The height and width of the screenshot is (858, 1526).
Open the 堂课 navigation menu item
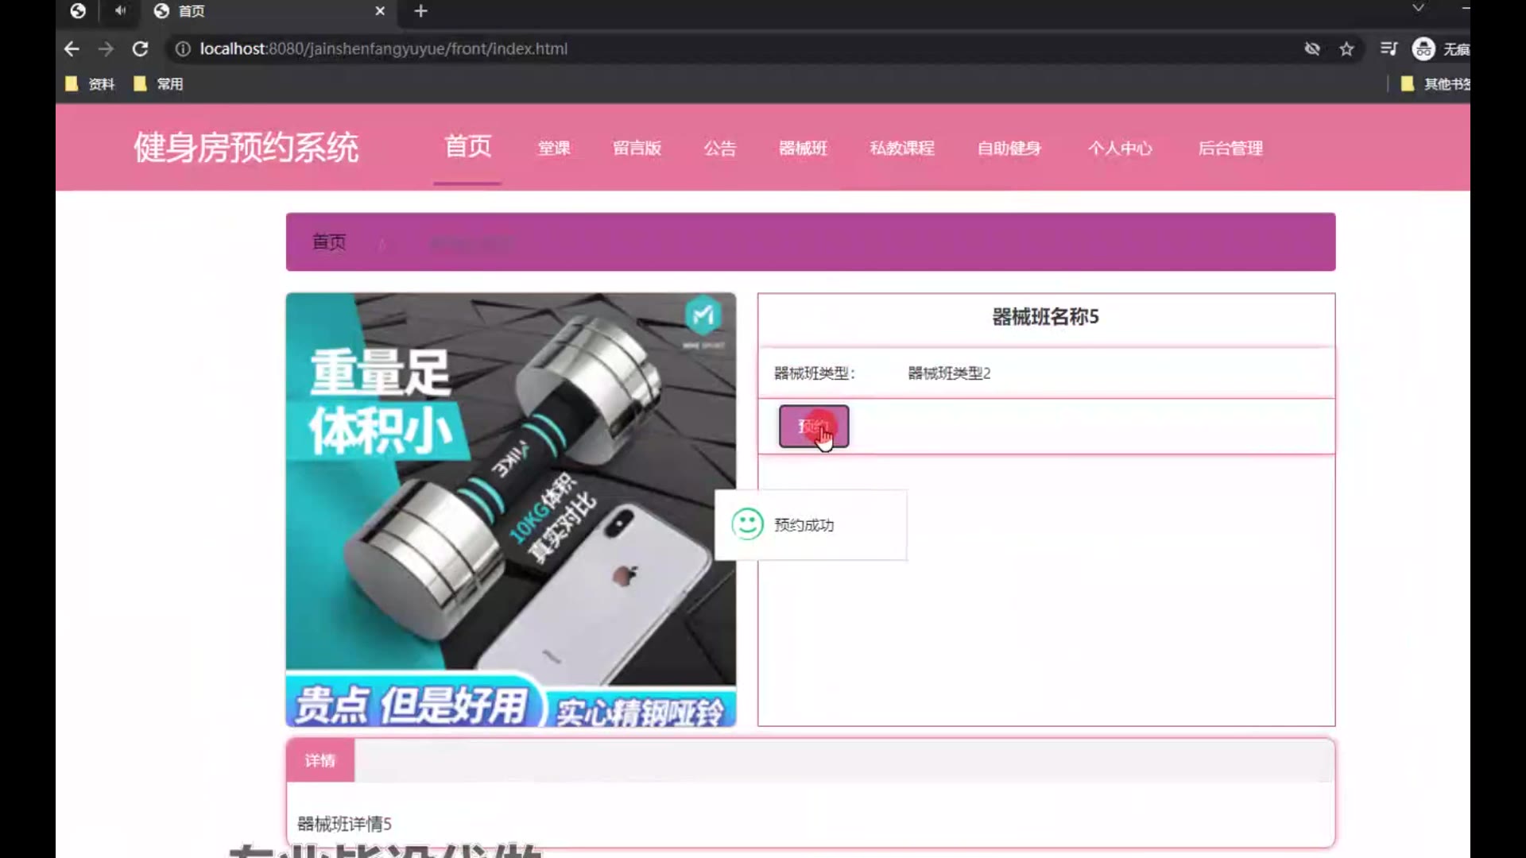pos(554,149)
